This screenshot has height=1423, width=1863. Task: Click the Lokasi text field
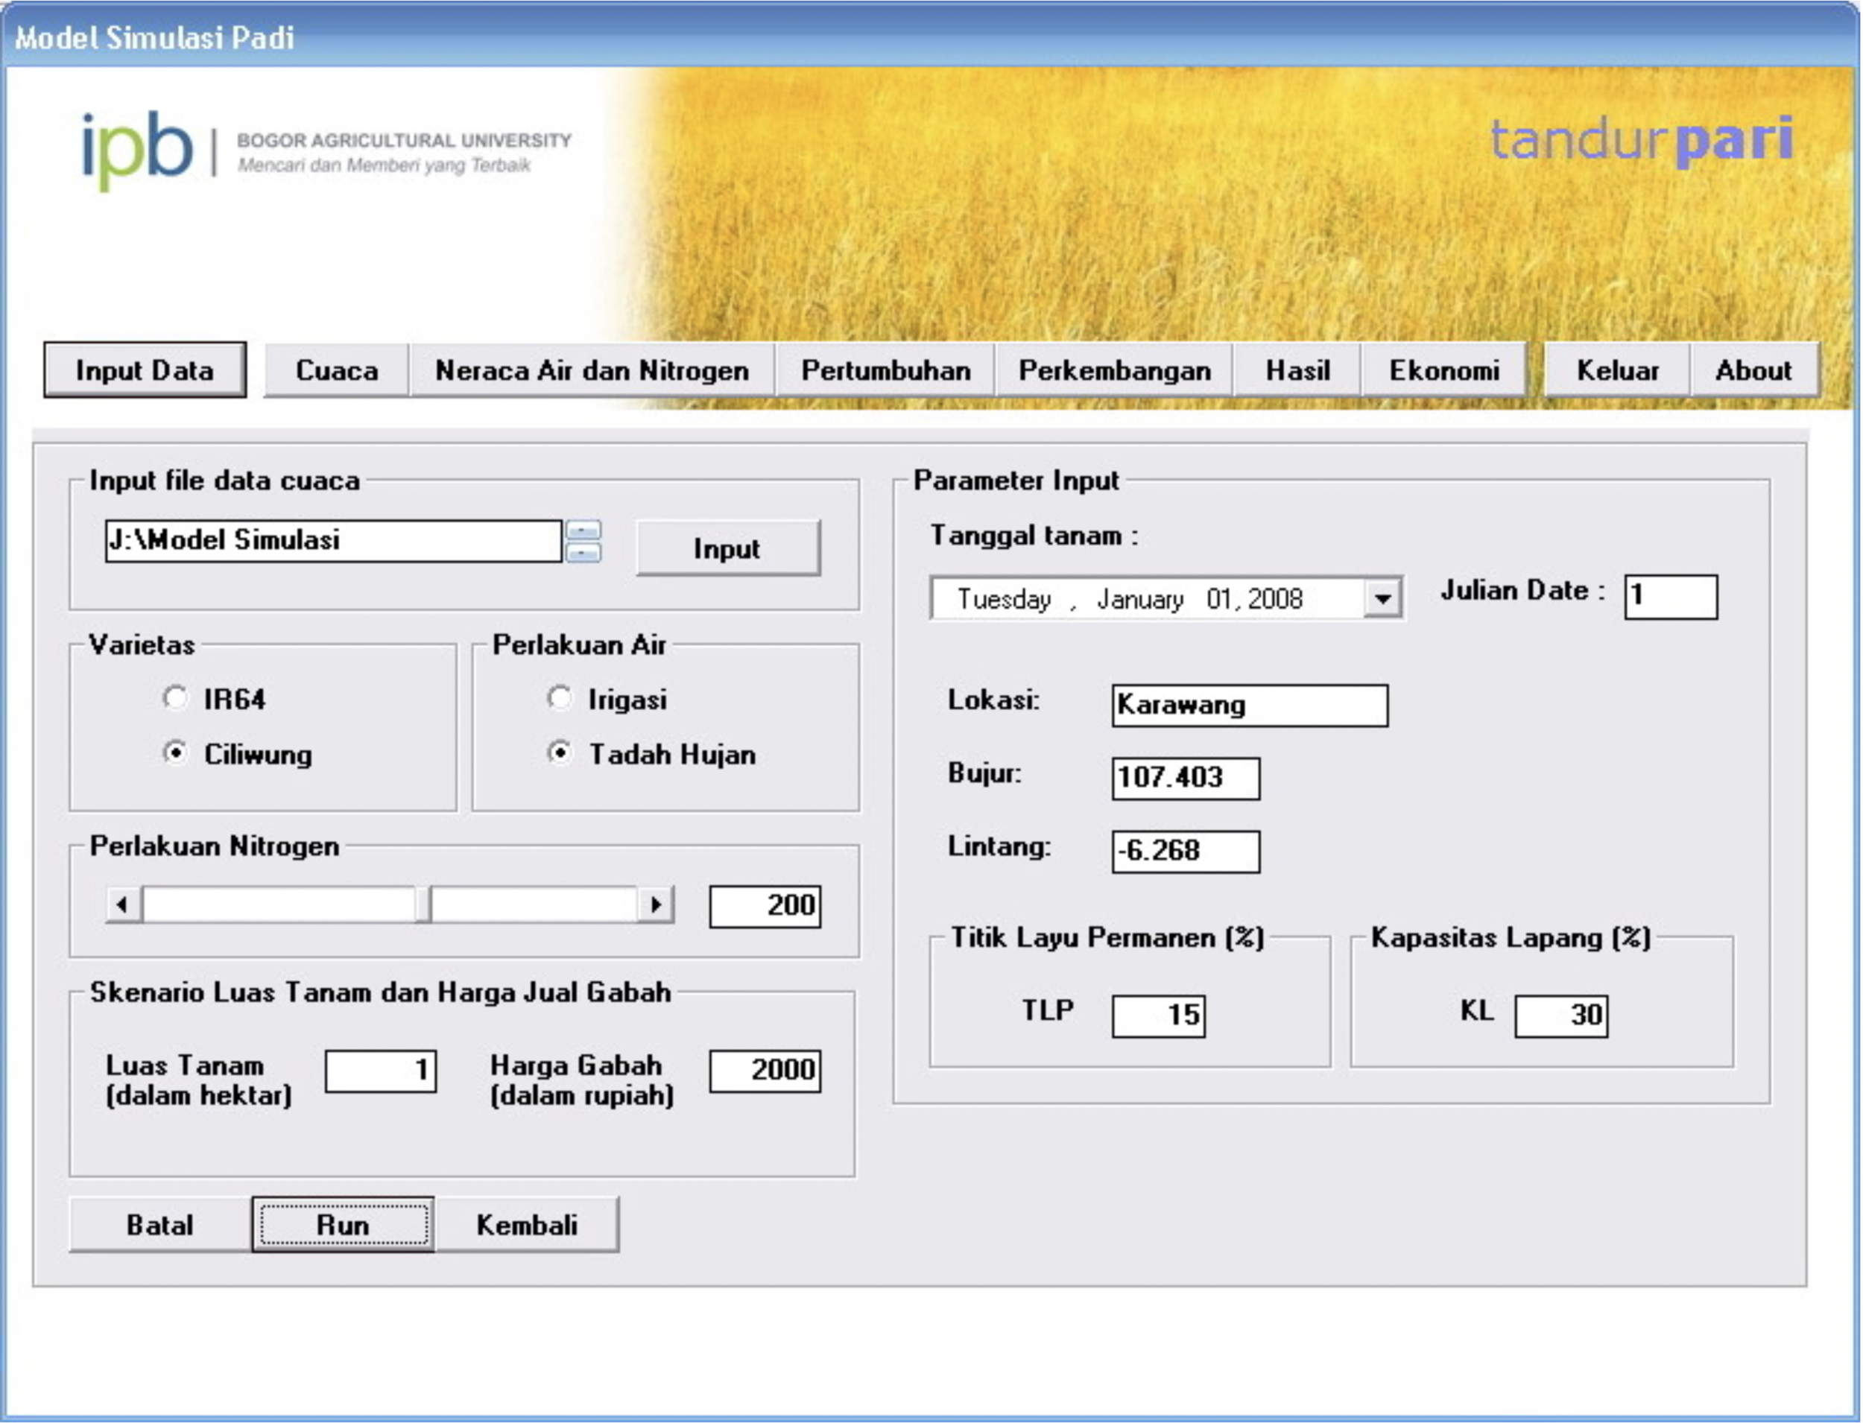tap(1249, 706)
